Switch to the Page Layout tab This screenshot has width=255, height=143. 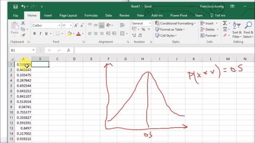pos(68,15)
